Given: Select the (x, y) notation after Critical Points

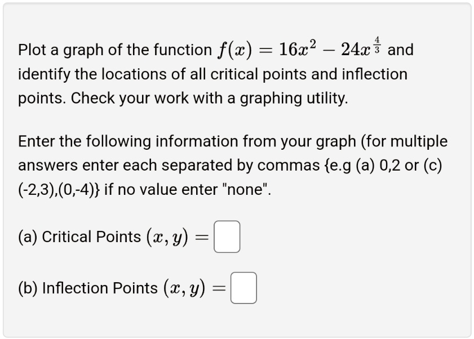Looking at the screenshot, I should point(169,237).
